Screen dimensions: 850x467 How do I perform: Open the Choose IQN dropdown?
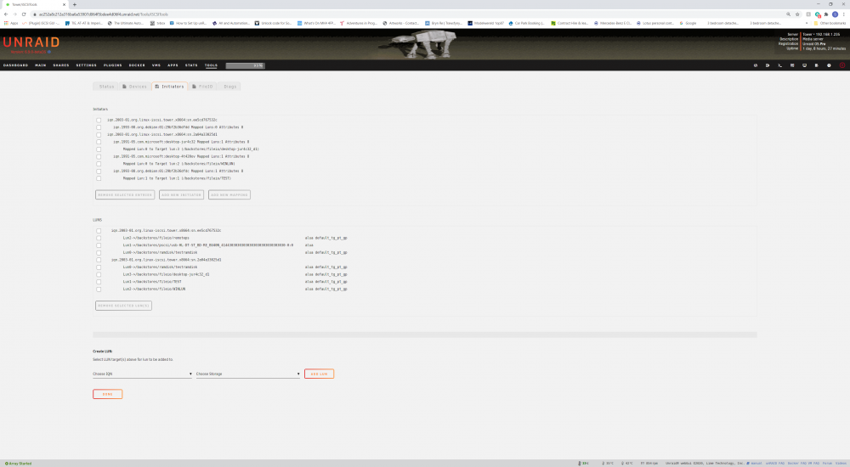142,374
